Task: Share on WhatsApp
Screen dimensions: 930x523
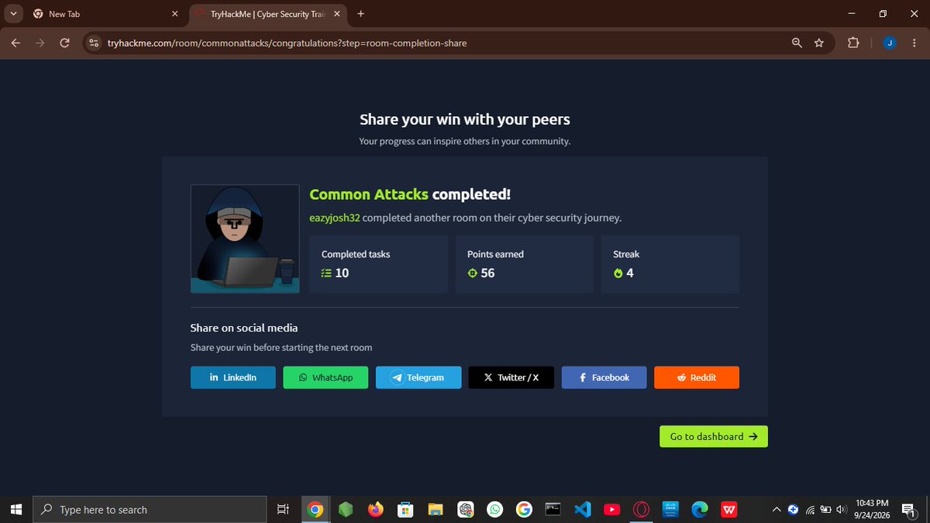Action: coord(325,377)
